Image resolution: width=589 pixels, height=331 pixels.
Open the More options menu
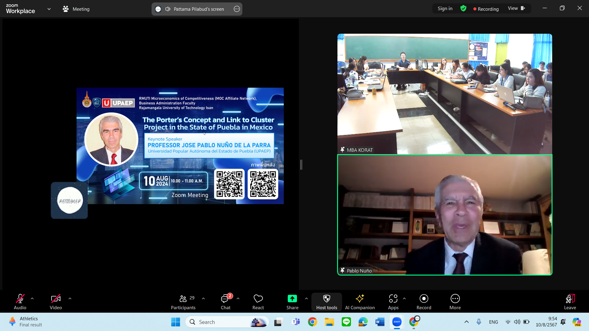coord(455,302)
